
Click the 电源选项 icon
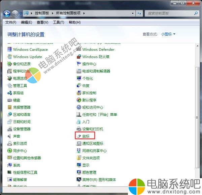click(9, 78)
